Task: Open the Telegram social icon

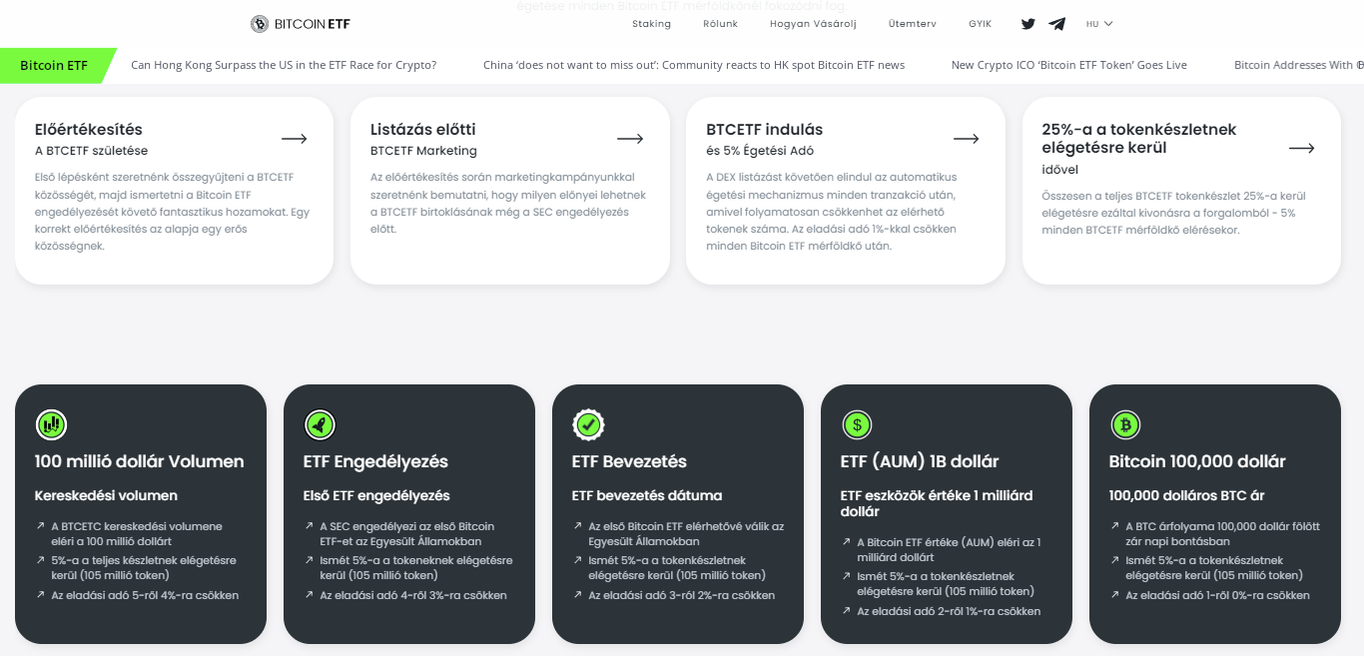Action: (1056, 24)
